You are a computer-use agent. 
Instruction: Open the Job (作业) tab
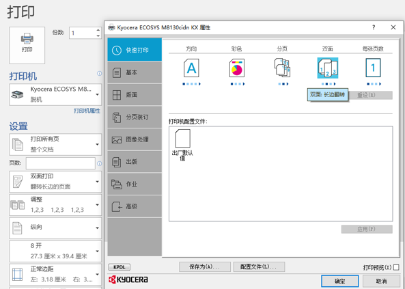pyautogui.click(x=135, y=184)
